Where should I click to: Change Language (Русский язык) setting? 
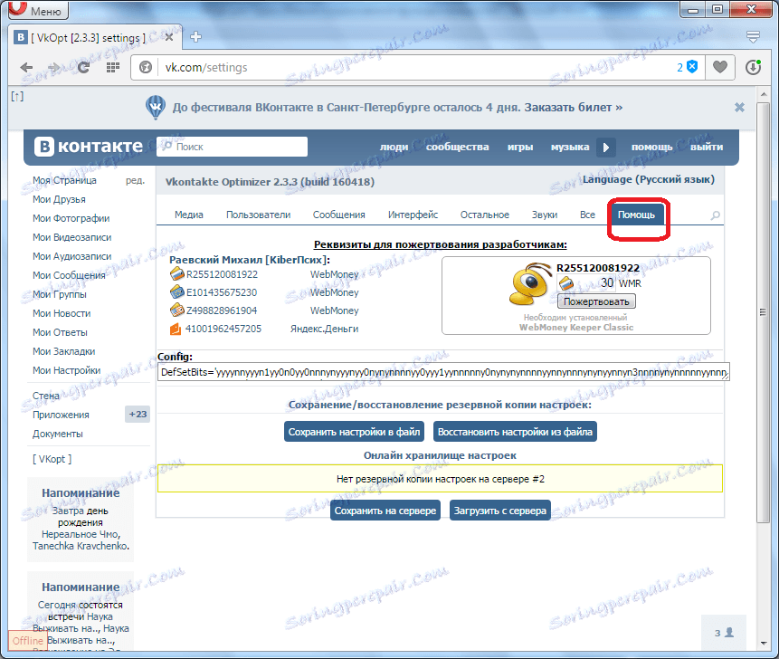pyautogui.click(x=649, y=179)
